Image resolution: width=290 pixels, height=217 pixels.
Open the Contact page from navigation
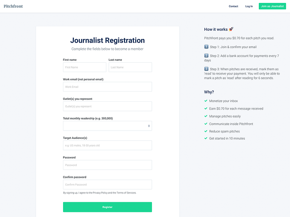click(x=233, y=6)
